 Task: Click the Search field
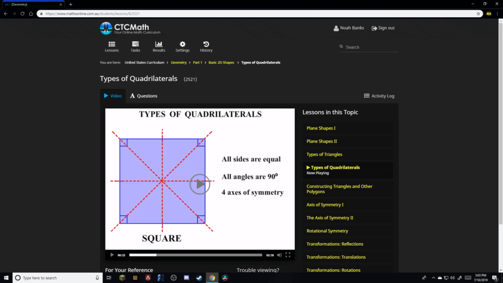tap(368, 46)
